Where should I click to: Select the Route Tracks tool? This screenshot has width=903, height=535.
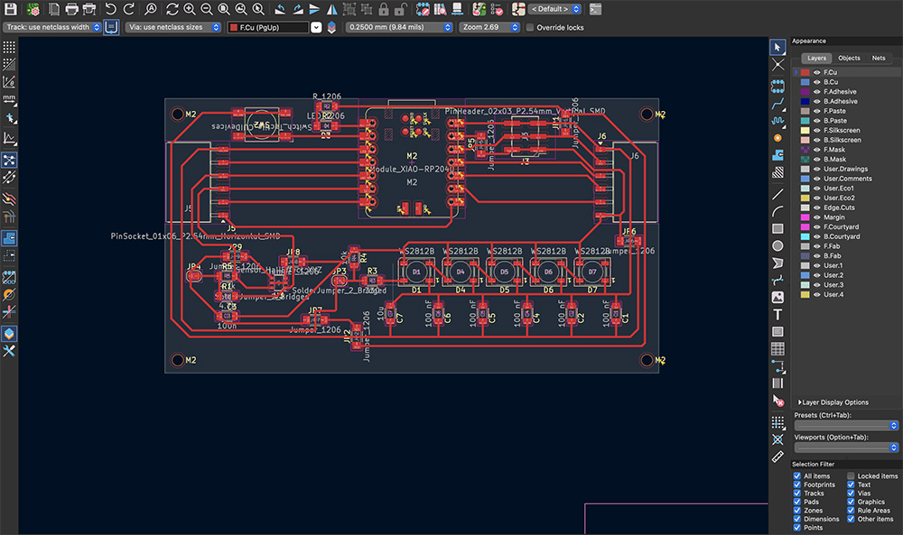pos(777,104)
